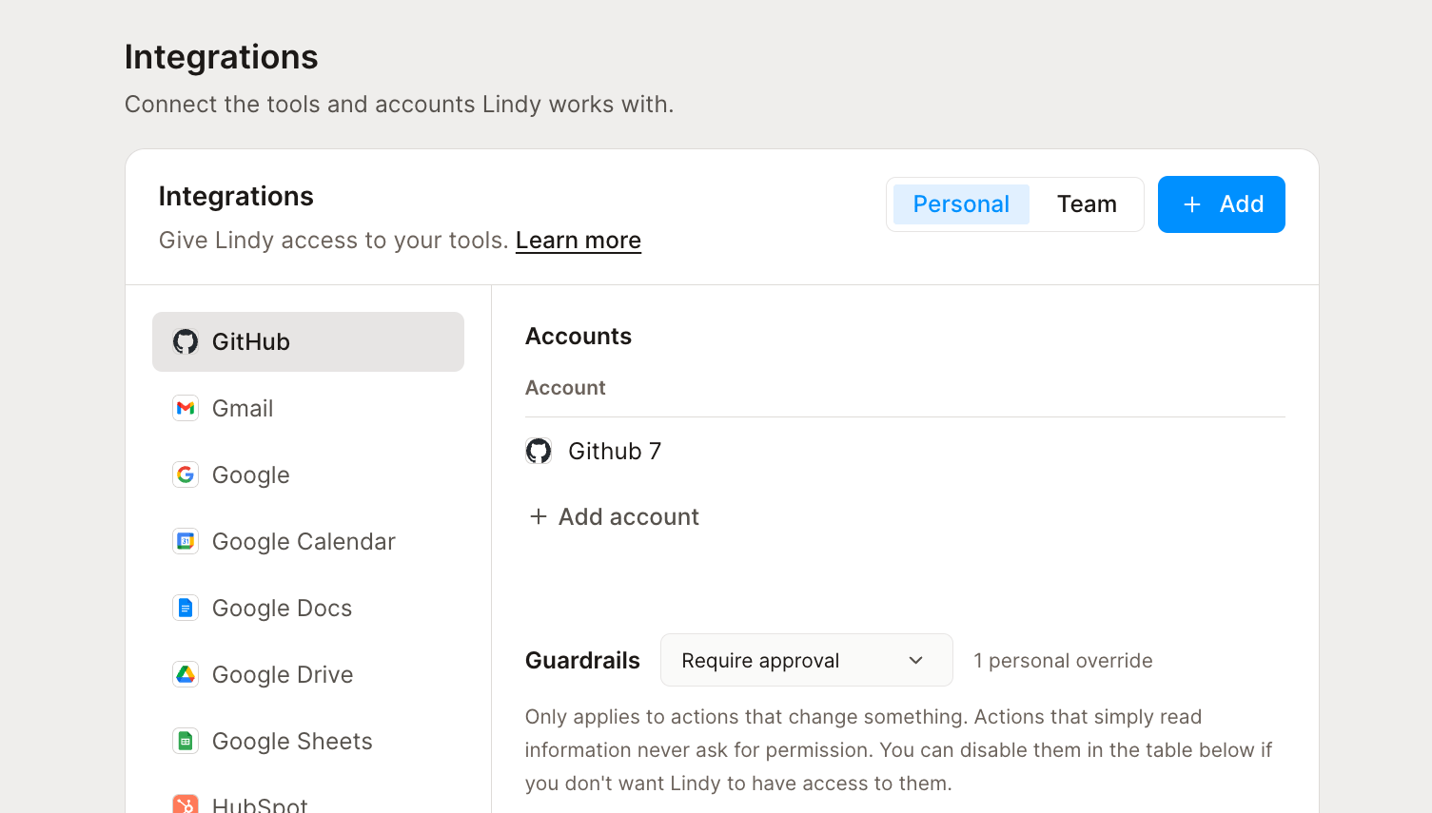Click the blue Add button
Screen dimensions: 1432x813
1221,204
